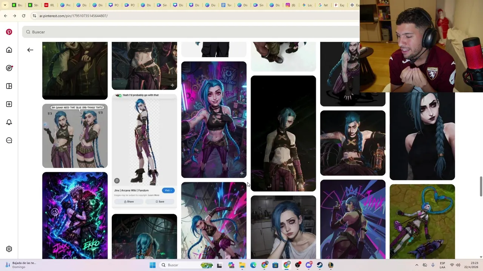Open the Jinx black turtleneck portrait pin
This screenshot has height=271, width=483.
[x=422, y=136]
